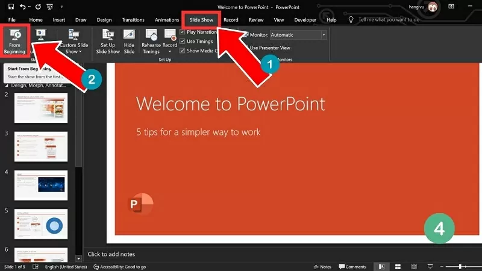Start Rehearse Timings
Screen dimensions: 482x271
click(x=151, y=41)
